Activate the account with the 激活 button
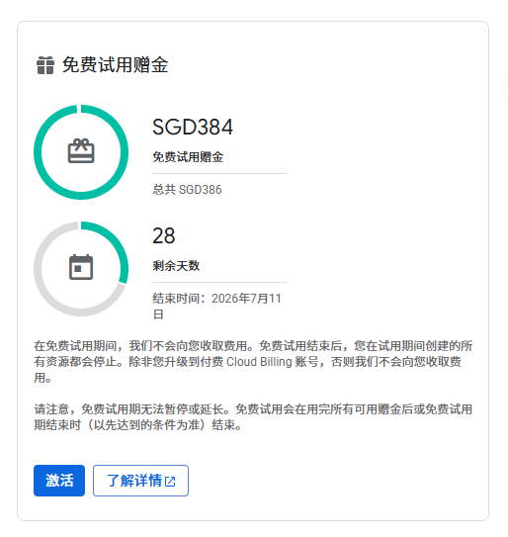The image size is (508, 537). click(x=59, y=481)
